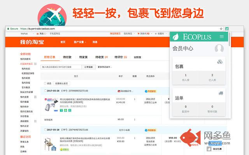Open the 消息 dropdown in top utility bar
Screen dimensions: 249x155
[42, 34]
